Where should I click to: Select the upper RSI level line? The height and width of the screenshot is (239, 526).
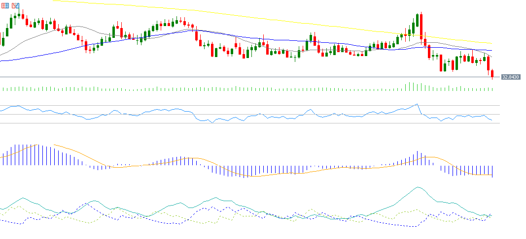click(246, 105)
